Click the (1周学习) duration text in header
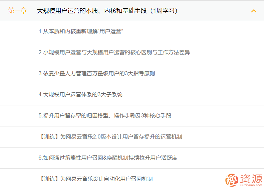This screenshot has height=188, width=264. pyautogui.click(x=164, y=11)
